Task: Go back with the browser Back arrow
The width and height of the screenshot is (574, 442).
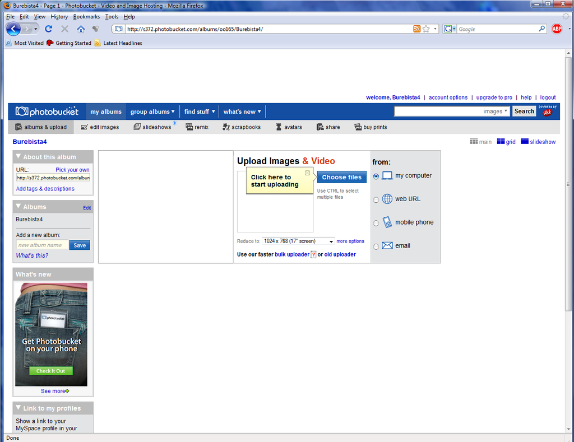Action: (x=13, y=29)
